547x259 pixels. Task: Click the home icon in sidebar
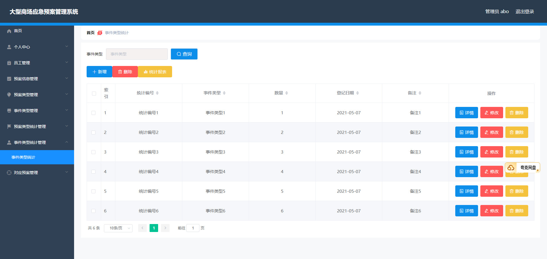coord(9,31)
